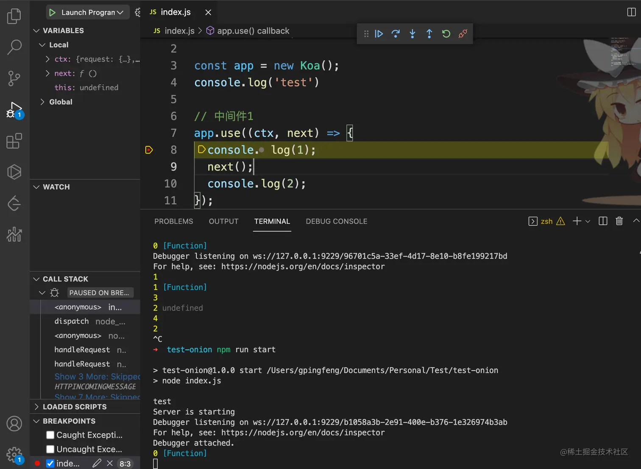Collapse the Local variables section

(42, 45)
